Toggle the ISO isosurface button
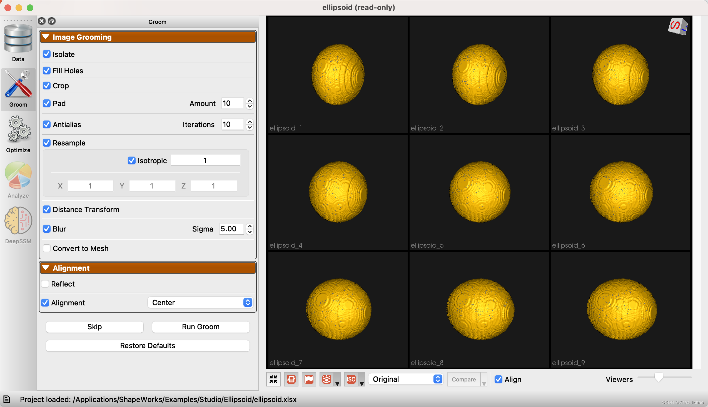708x407 pixels. pyautogui.click(x=351, y=379)
